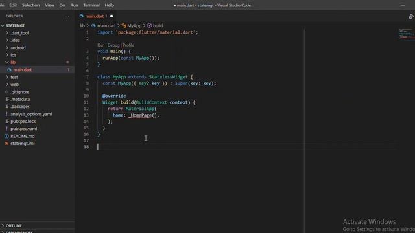Open the Selection menu

[30, 5]
